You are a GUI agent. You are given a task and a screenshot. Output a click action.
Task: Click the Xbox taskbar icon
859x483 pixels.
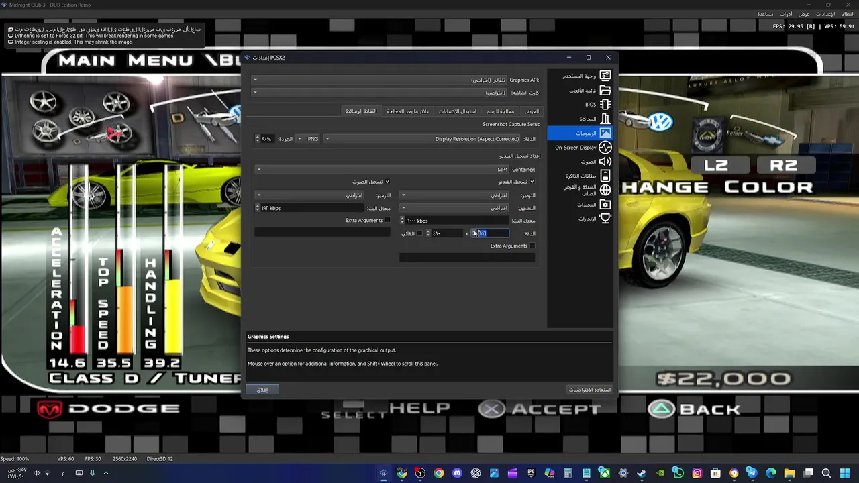pos(605,473)
